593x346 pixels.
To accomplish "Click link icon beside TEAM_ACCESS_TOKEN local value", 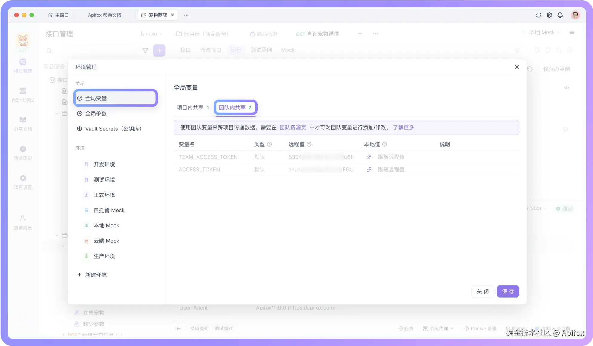I will click(369, 157).
